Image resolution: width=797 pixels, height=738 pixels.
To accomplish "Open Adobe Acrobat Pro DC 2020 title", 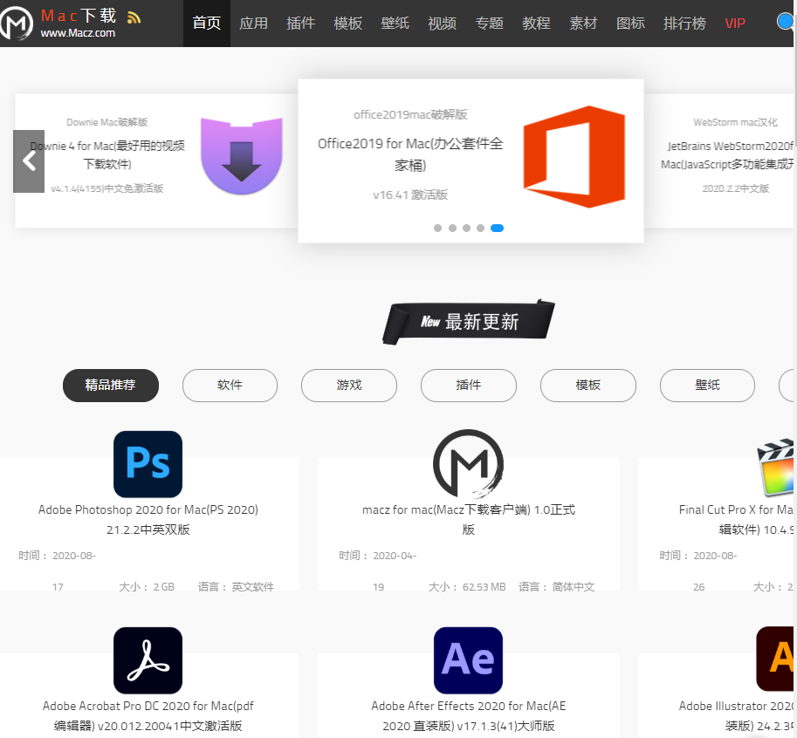I will (x=148, y=715).
